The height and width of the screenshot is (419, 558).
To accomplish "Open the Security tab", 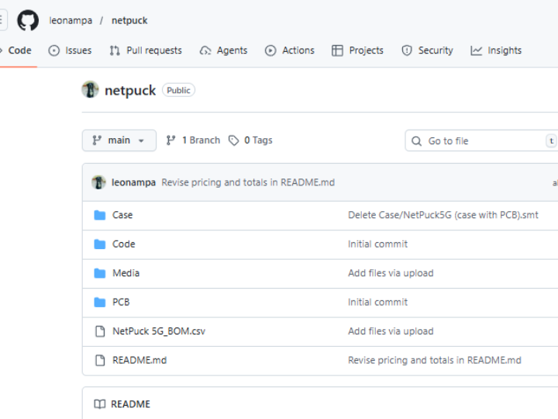I will pos(427,50).
